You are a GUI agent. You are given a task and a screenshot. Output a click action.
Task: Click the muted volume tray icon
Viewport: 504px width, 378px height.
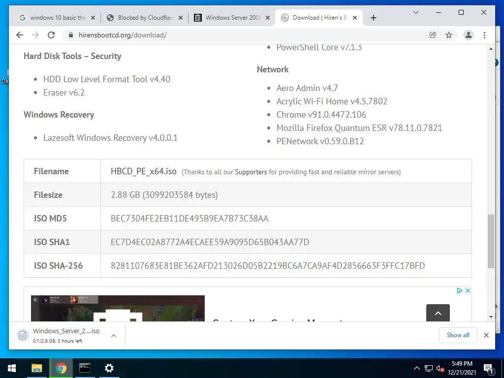[x=440, y=368]
